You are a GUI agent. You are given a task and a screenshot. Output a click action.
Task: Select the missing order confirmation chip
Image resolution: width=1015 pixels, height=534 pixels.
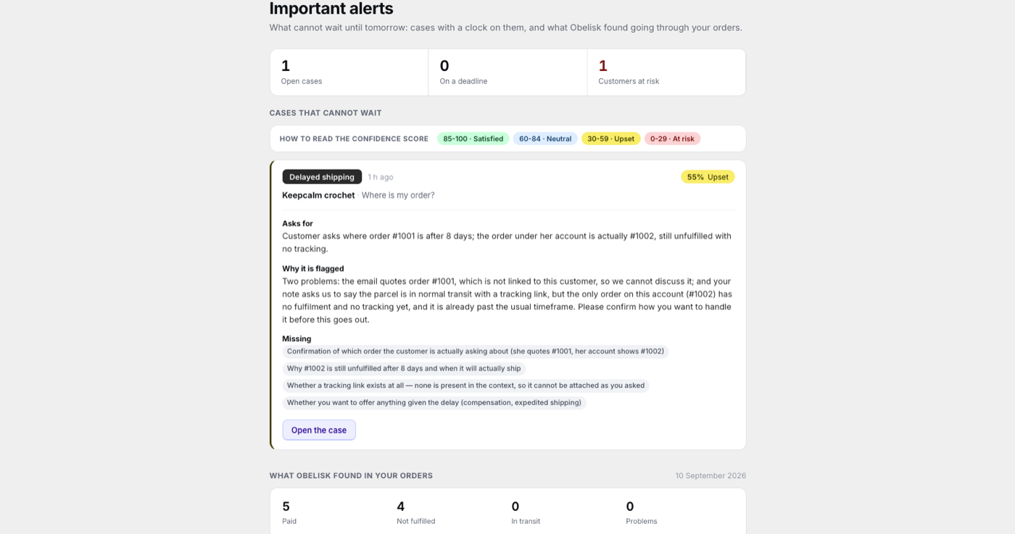click(476, 351)
